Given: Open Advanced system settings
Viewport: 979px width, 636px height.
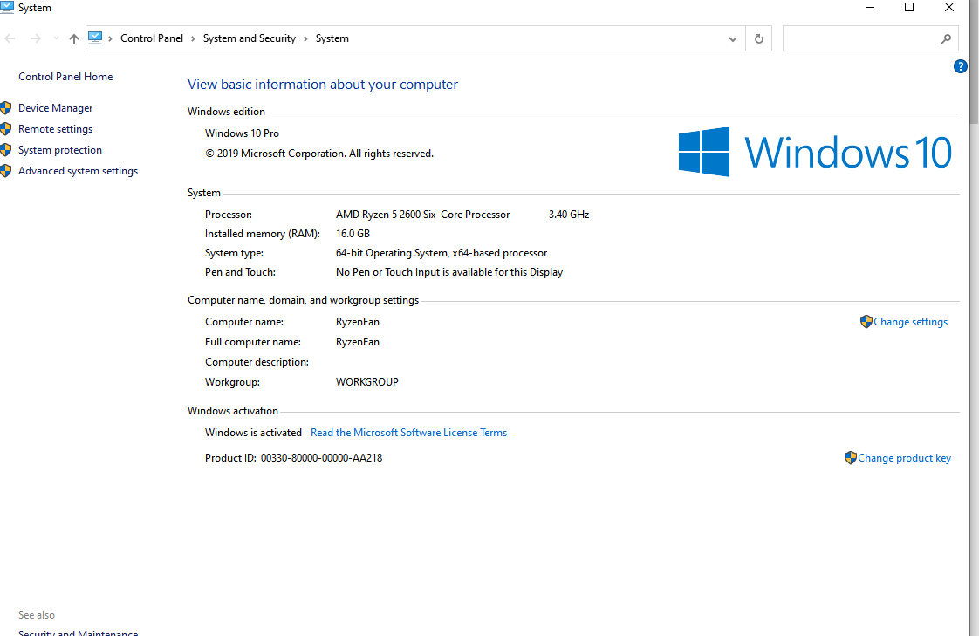Looking at the screenshot, I should pos(78,171).
